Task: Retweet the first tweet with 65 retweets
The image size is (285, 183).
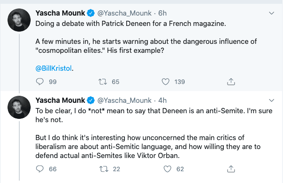Action: click(103, 82)
